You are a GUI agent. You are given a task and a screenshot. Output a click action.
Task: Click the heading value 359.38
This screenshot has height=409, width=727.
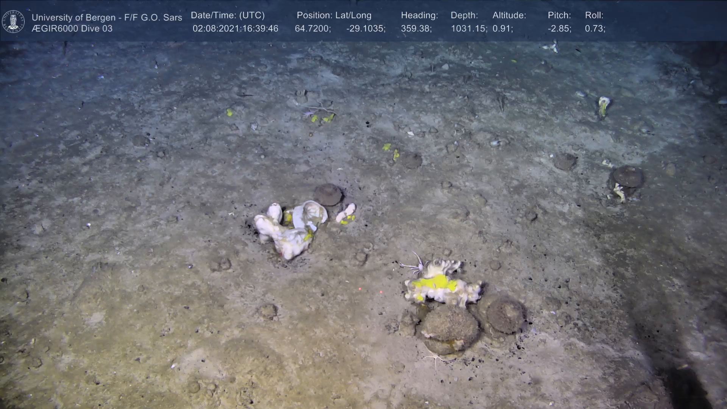[416, 29]
